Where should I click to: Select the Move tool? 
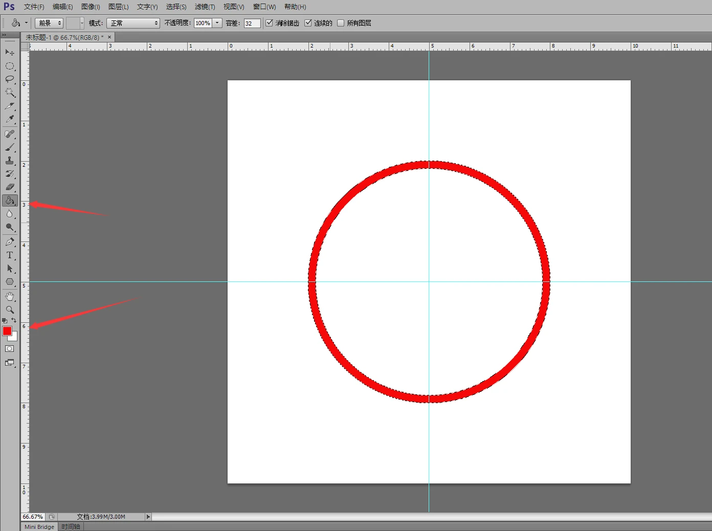9,53
